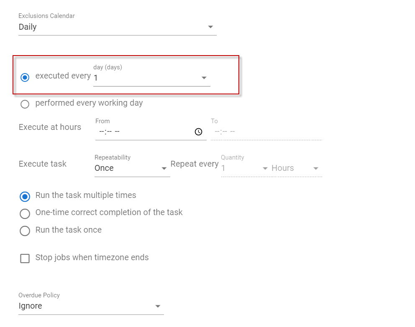Expand the Overdue Policy dropdown
This screenshot has width=415, height=327.
(x=91, y=306)
